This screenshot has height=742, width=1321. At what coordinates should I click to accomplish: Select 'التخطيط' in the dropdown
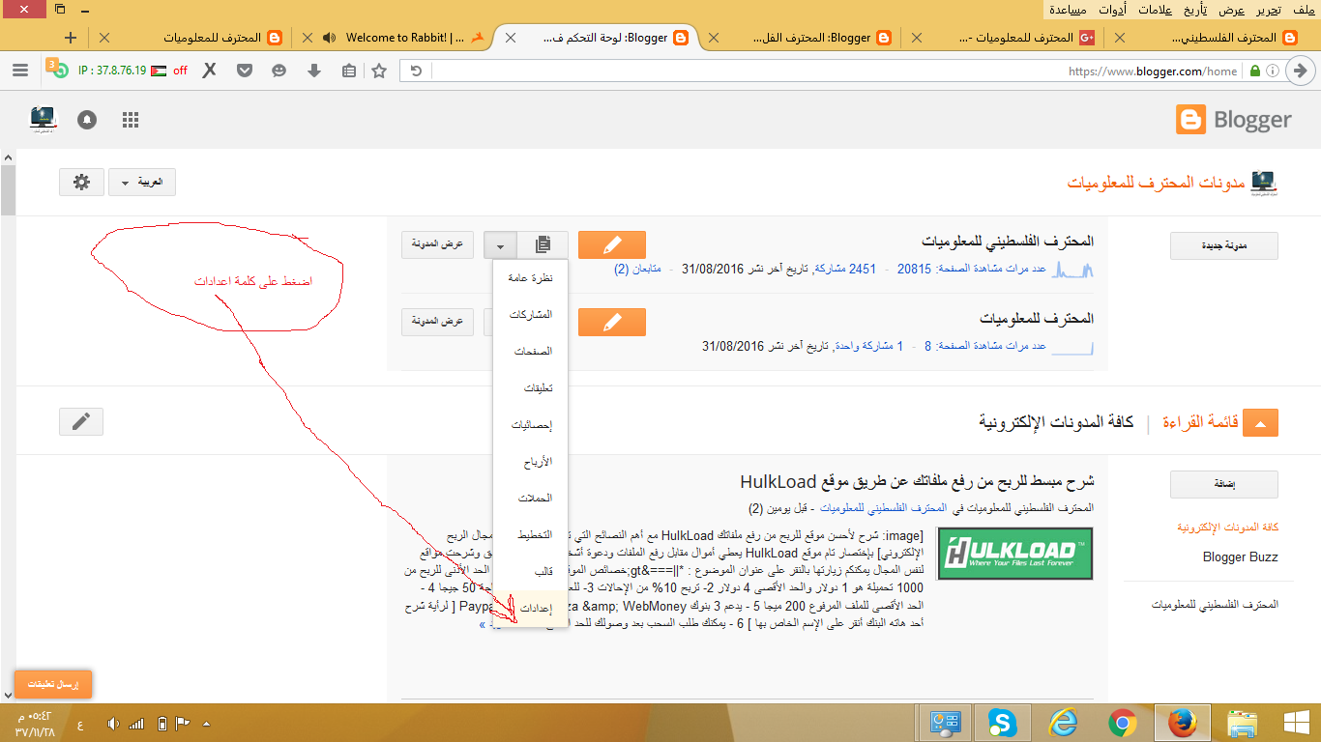[530, 535]
